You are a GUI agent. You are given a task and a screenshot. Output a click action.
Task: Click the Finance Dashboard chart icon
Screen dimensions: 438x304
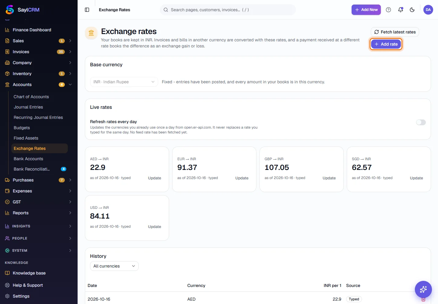pyautogui.click(x=7, y=30)
